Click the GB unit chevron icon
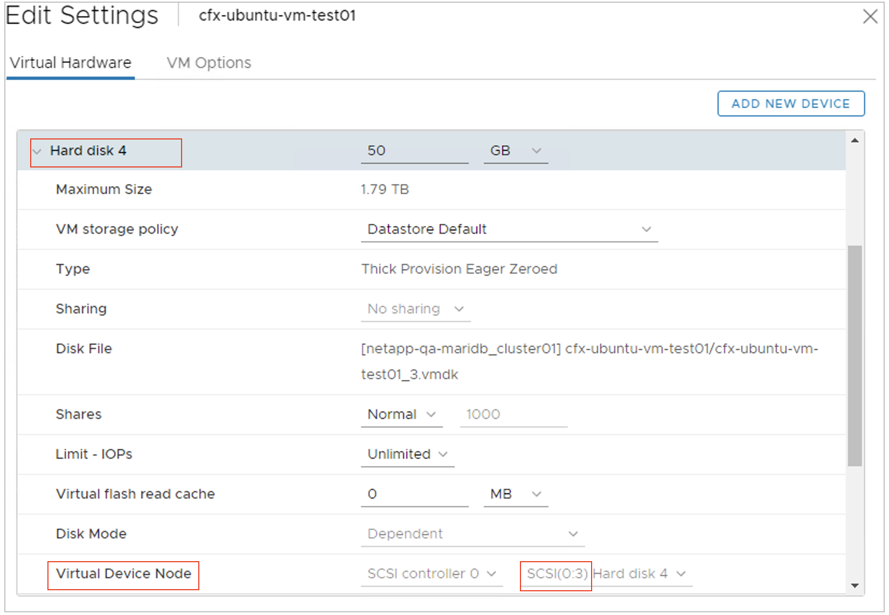 click(537, 151)
